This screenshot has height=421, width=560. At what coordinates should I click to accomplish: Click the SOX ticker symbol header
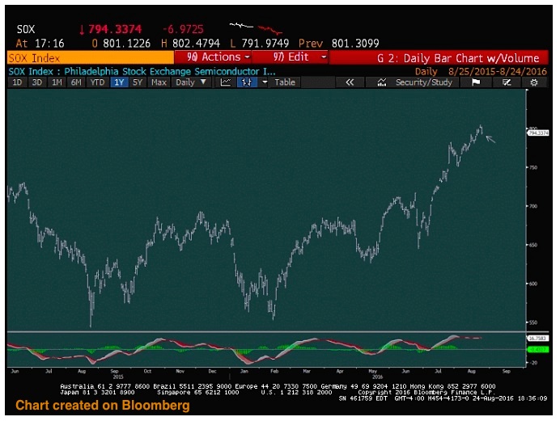pos(26,29)
